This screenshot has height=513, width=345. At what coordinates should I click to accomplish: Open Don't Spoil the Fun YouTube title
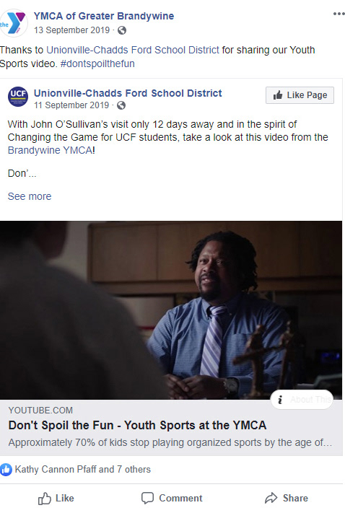tap(137, 425)
